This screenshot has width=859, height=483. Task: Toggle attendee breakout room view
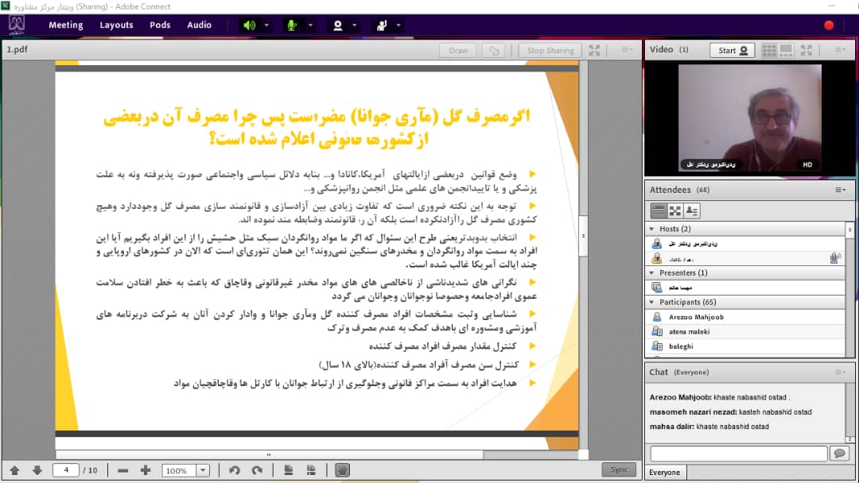click(x=675, y=211)
